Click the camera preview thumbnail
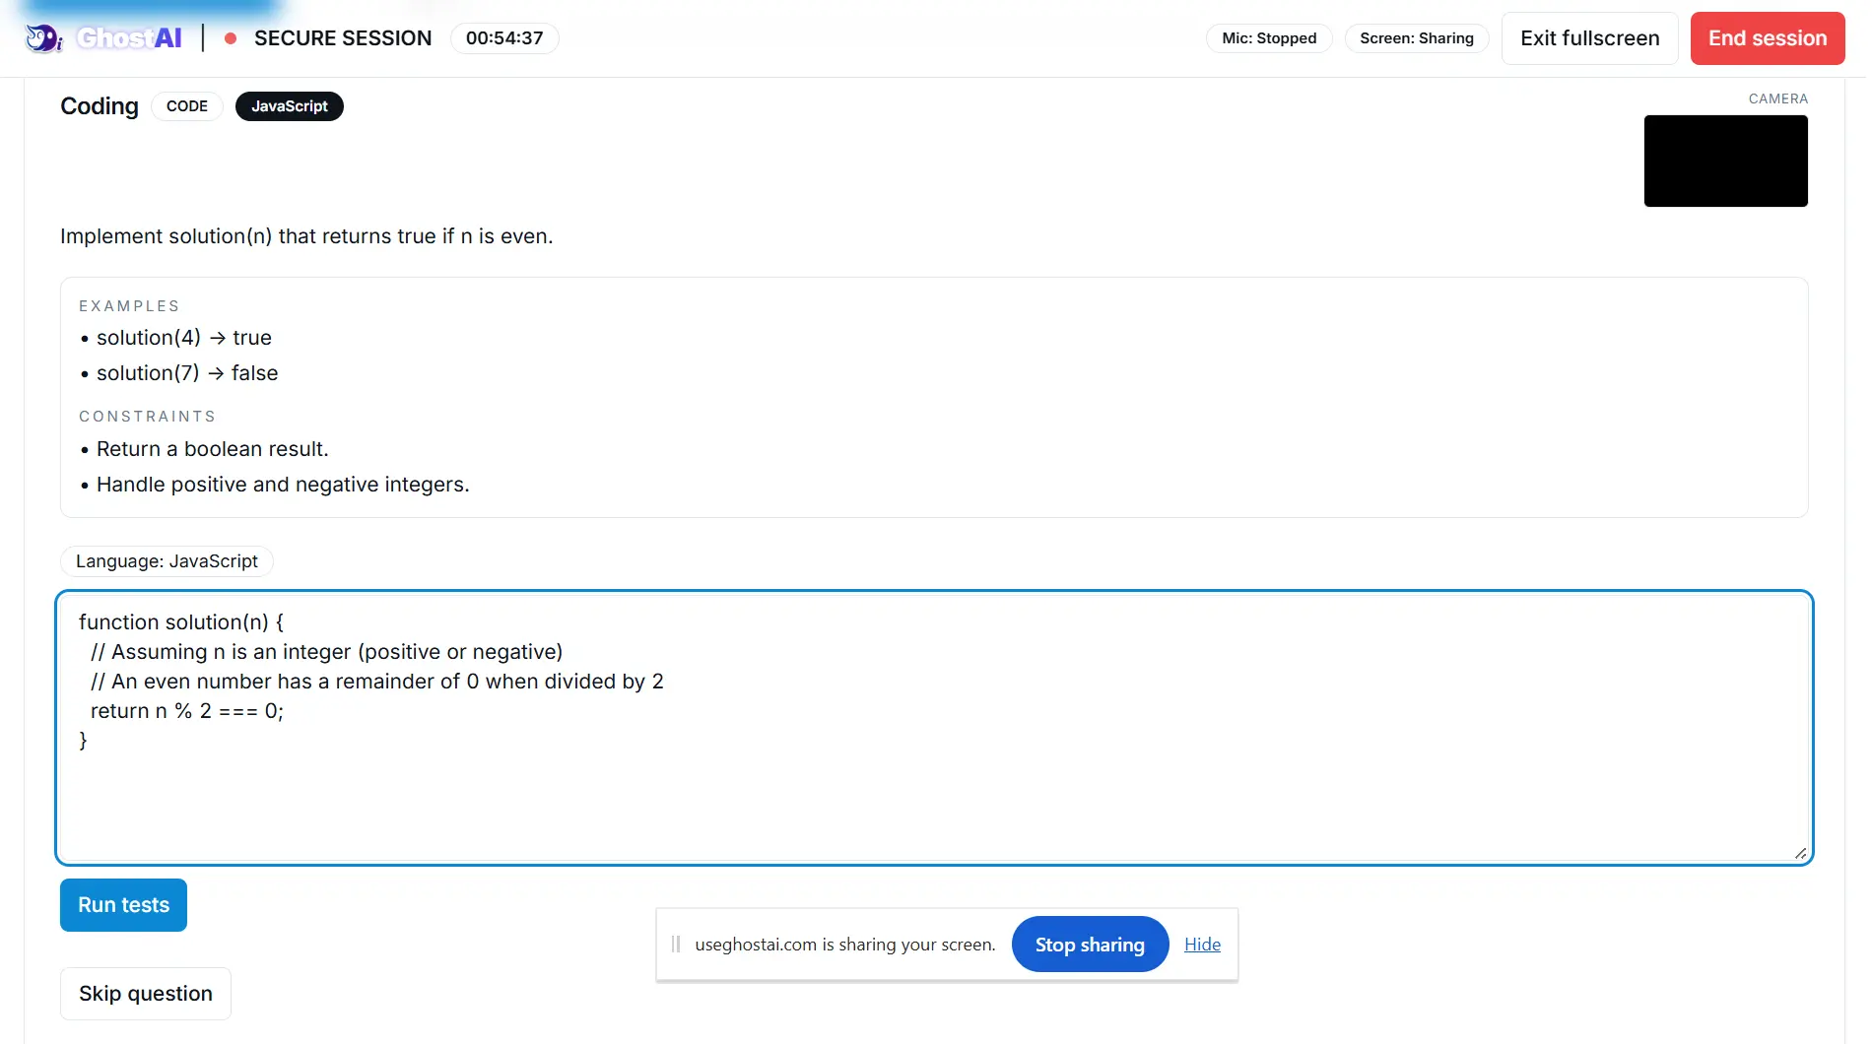The height and width of the screenshot is (1044, 1872). click(1726, 161)
